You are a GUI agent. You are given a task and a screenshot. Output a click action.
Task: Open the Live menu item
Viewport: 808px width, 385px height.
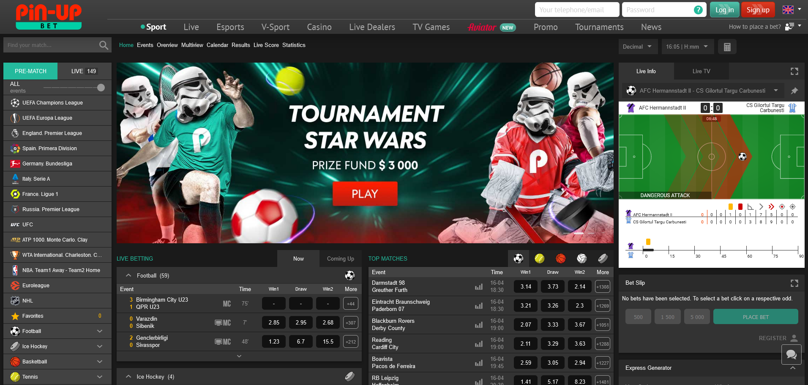pos(191,27)
